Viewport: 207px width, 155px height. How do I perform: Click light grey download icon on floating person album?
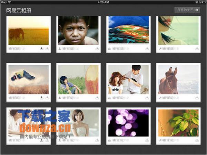point(47,98)
